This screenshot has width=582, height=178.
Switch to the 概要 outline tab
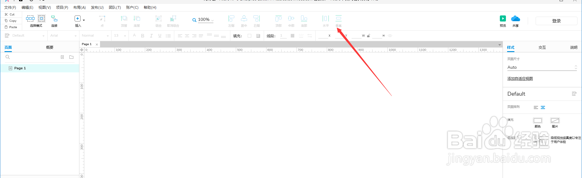coord(50,47)
